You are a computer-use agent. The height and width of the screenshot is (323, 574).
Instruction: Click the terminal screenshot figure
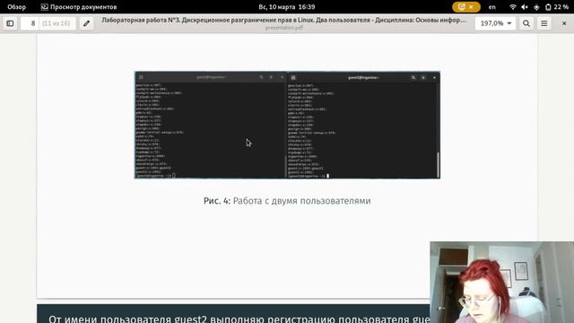pos(287,125)
